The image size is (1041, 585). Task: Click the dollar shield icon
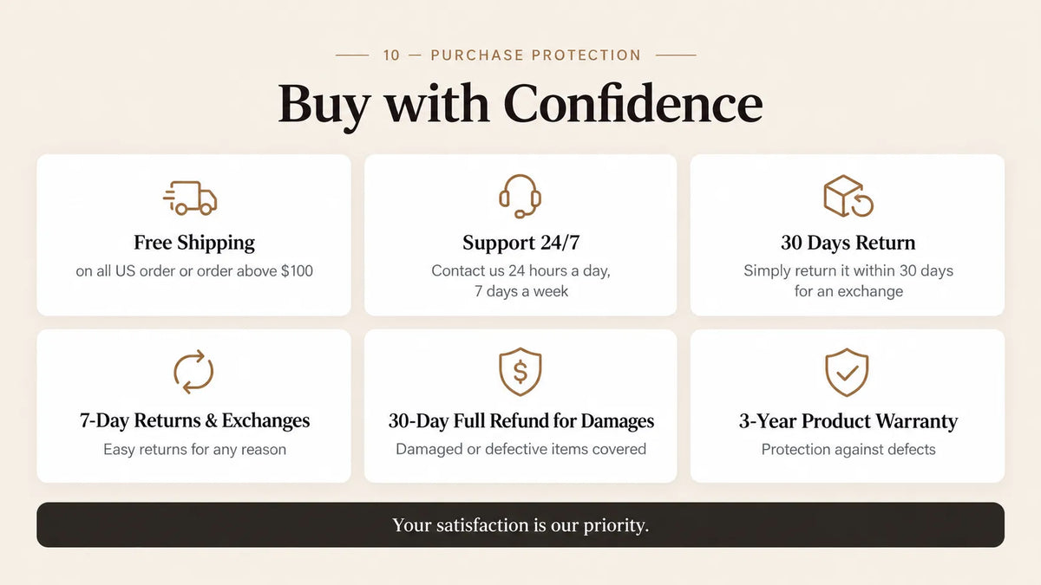pos(520,372)
